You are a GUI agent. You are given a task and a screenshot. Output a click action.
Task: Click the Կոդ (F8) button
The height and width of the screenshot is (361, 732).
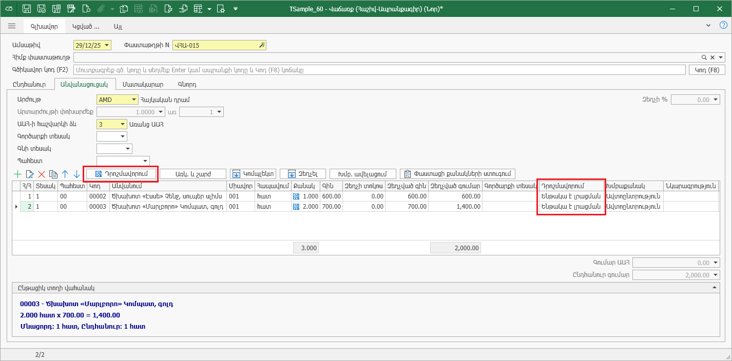point(706,70)
